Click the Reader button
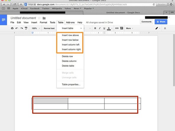This screenshot has height=131, width=175. click(162, 4)
